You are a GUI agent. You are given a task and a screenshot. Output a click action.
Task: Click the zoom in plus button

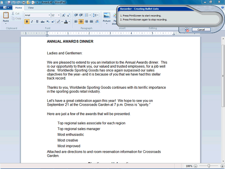(x=222, y=166)
